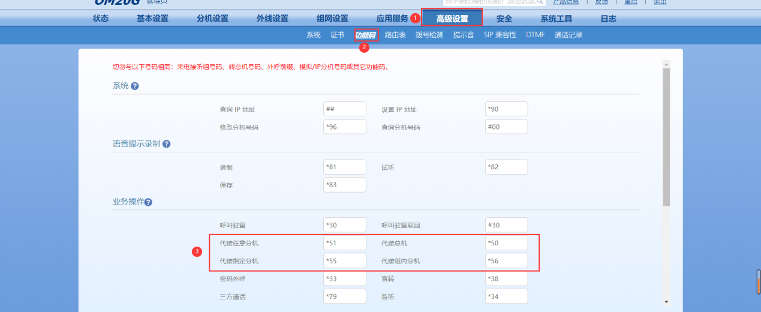The width and height of the screenshot is (761, 312).
Task: Select the 监听 code input box
Action: (506, 296)
